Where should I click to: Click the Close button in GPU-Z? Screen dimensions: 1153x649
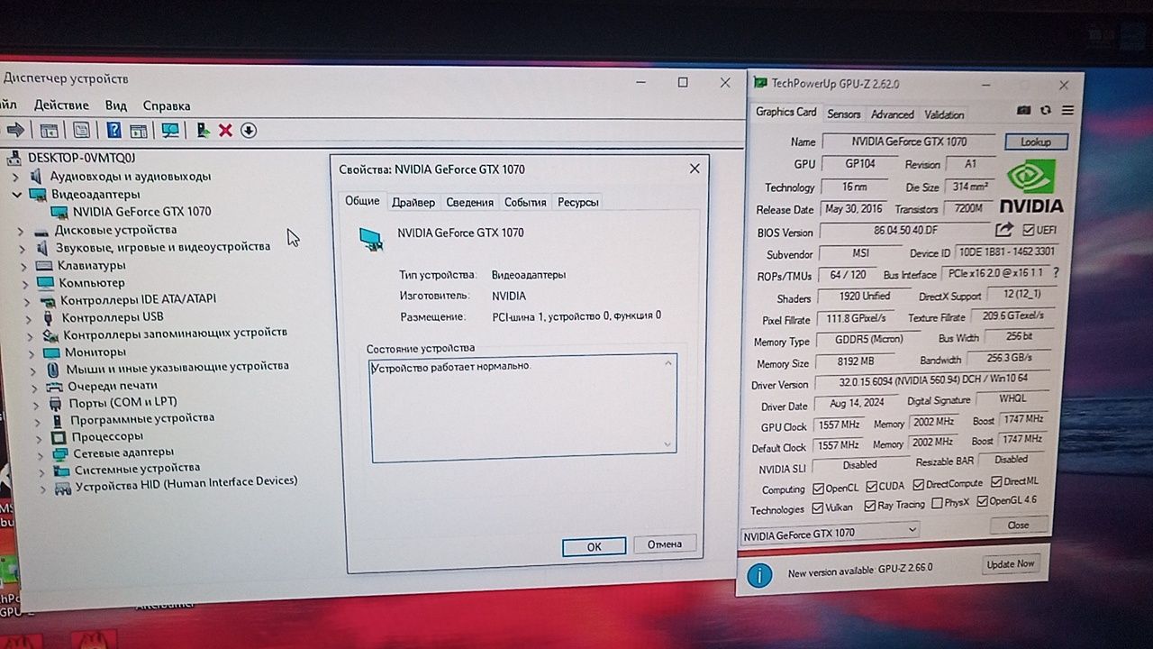coord(1018,525)
